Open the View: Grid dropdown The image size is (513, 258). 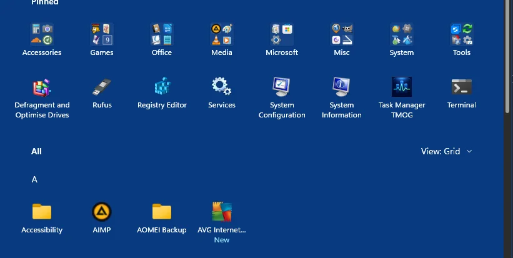pos(446,151)
